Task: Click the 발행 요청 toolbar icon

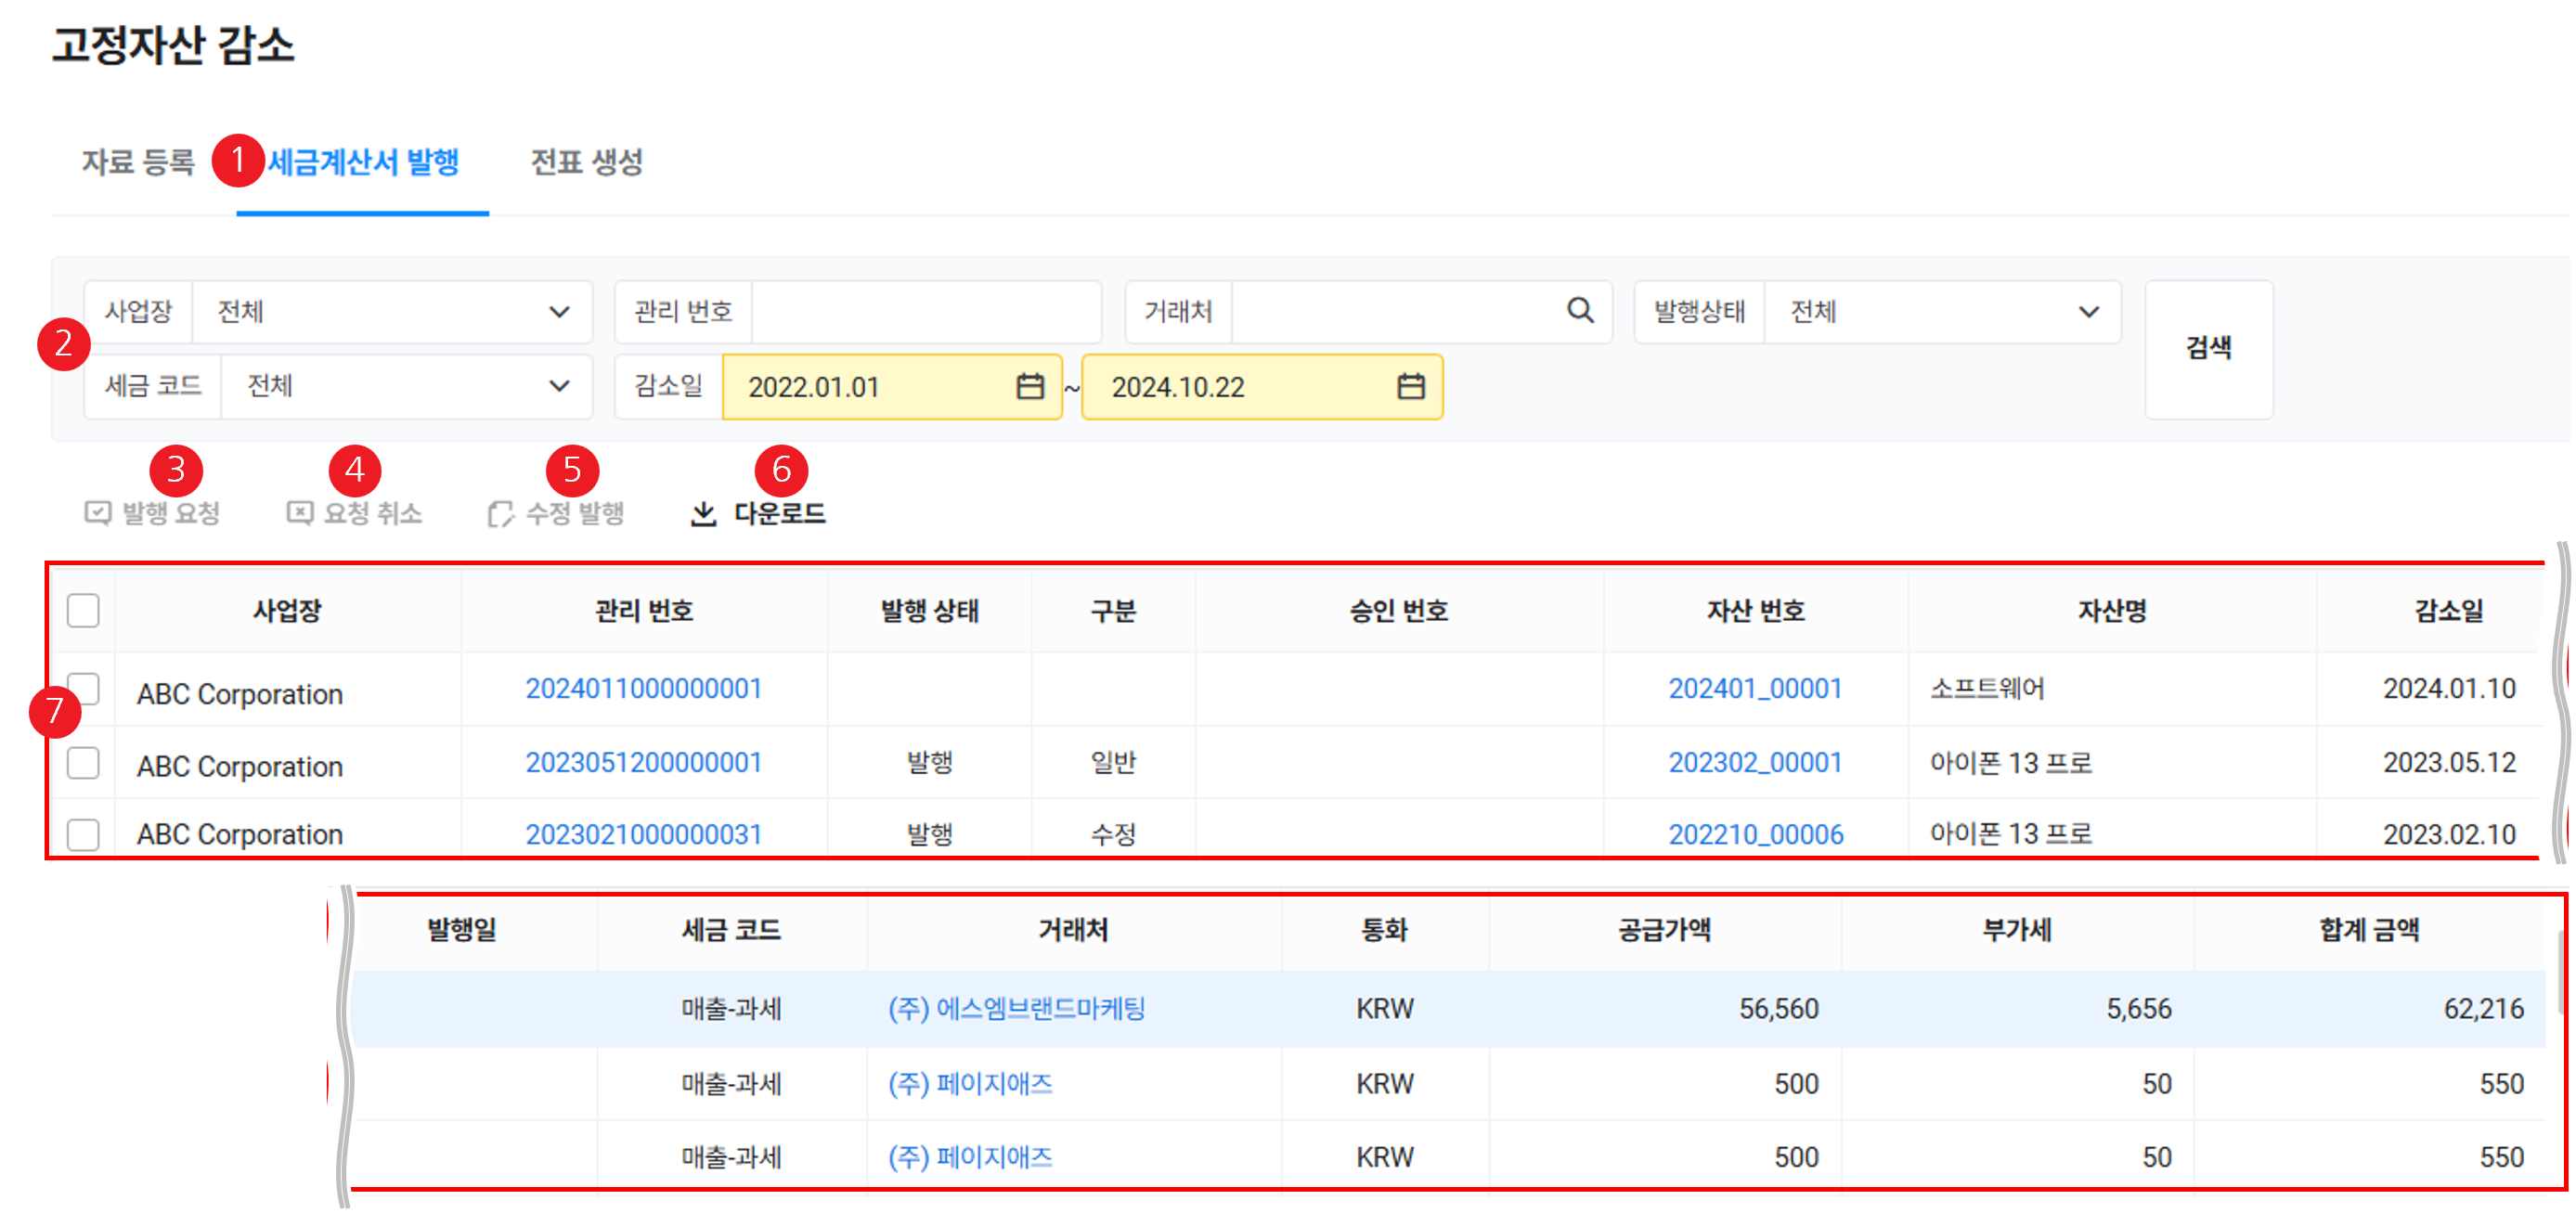Action: [98, 513]
